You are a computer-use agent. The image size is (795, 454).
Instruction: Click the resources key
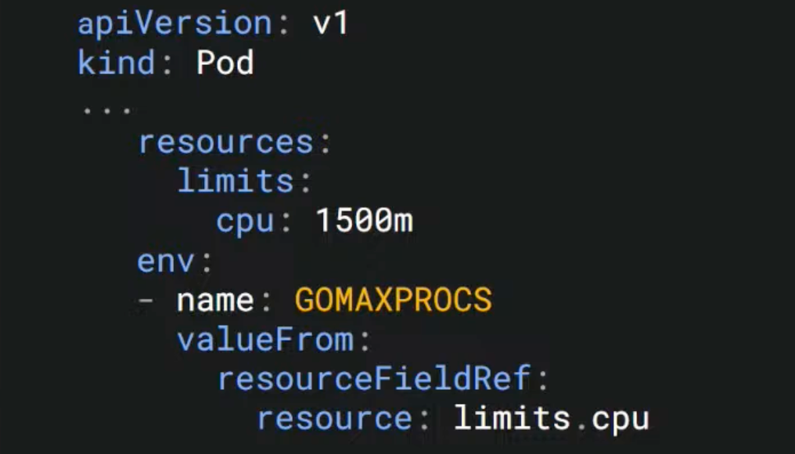[226, 142]
